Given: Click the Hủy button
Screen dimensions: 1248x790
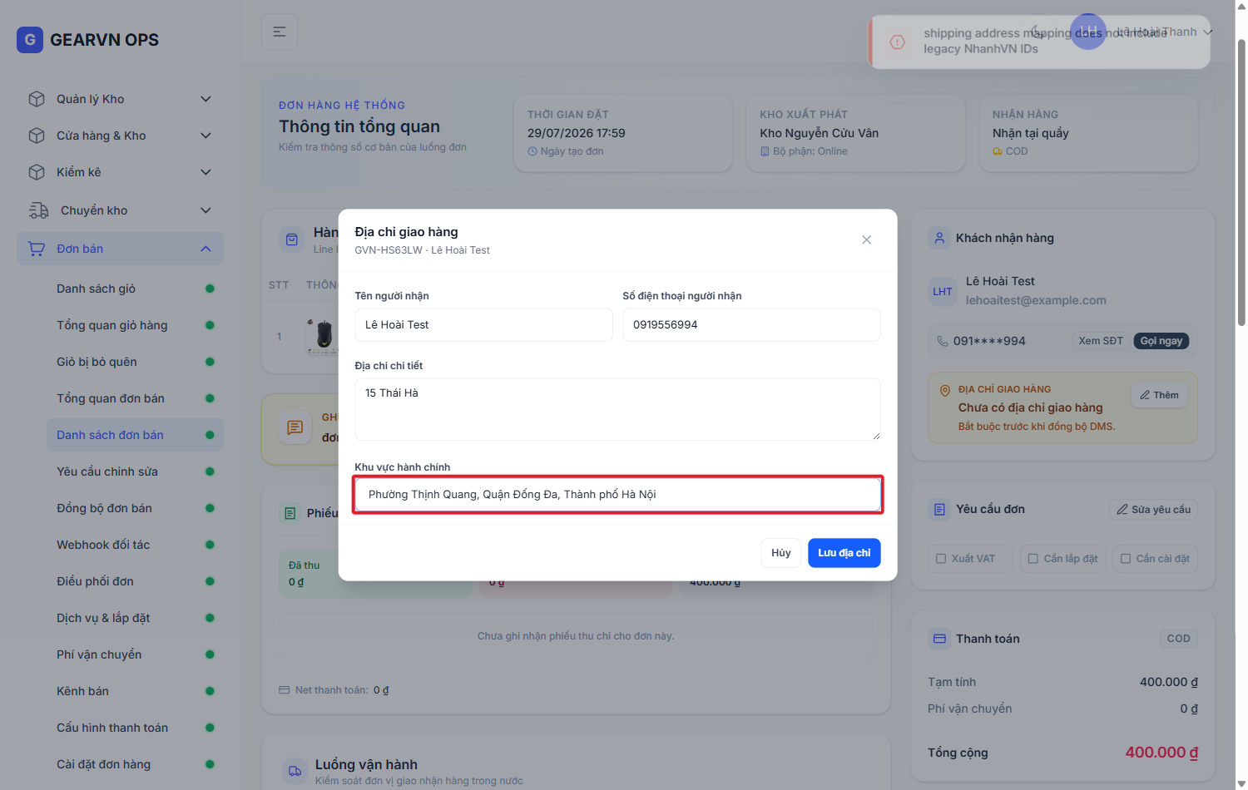Looking at the screenshot, I should click(x=781, y=553).
